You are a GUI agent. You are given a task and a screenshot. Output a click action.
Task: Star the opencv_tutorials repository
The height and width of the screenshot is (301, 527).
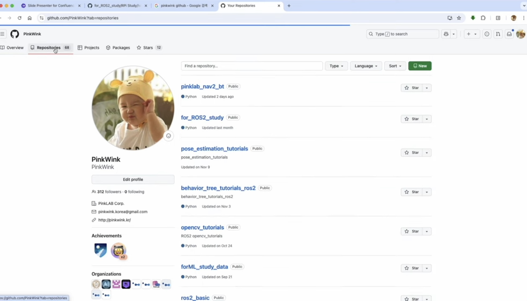(x=412, y=231)
